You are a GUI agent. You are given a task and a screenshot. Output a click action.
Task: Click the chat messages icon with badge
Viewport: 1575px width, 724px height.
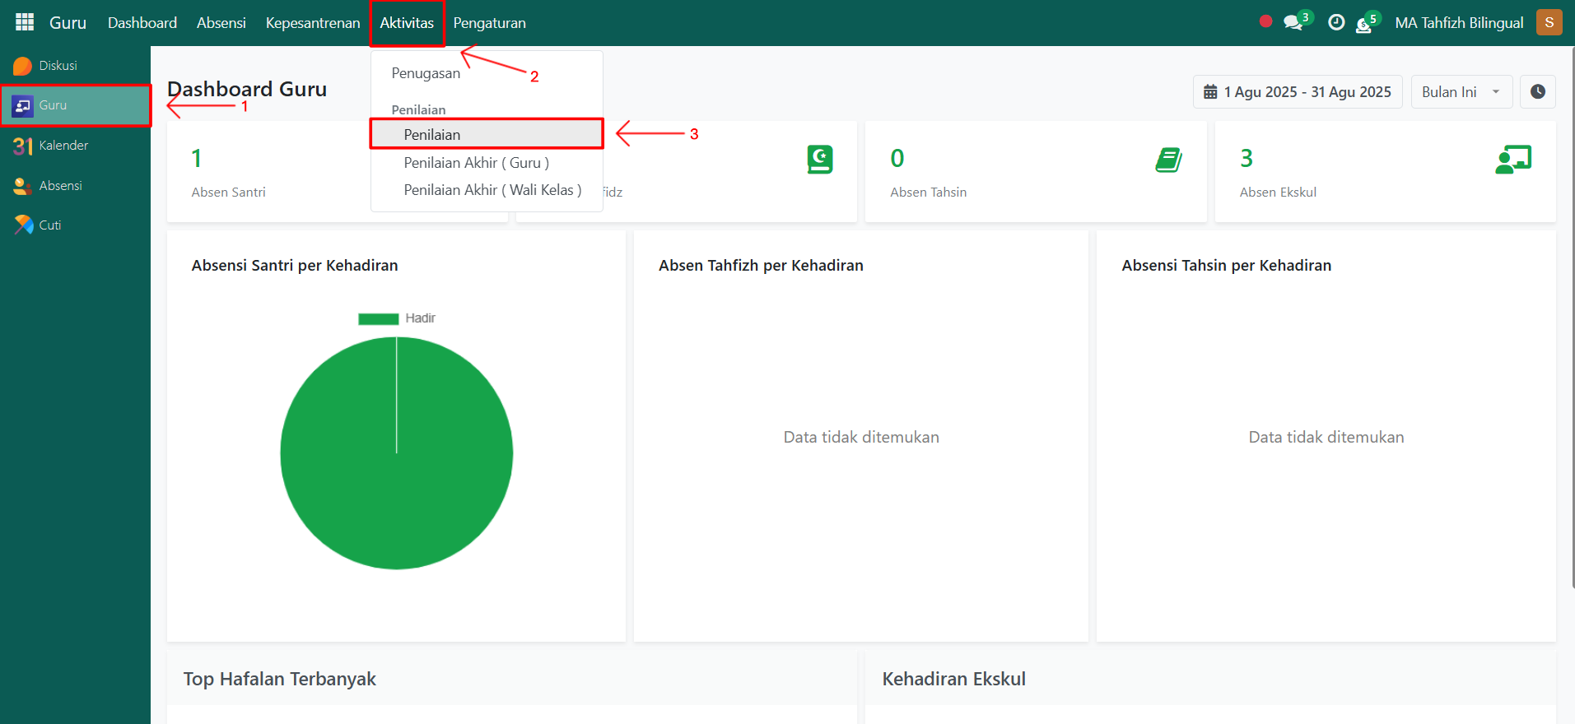click(x=1294, y=22)
